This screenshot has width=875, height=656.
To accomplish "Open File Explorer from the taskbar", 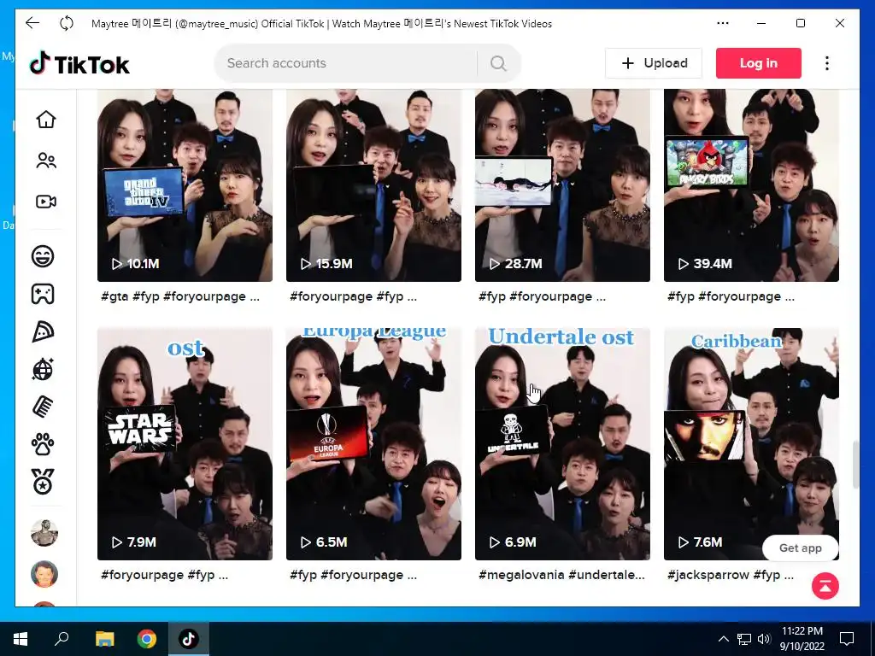I will click(104, 639).
